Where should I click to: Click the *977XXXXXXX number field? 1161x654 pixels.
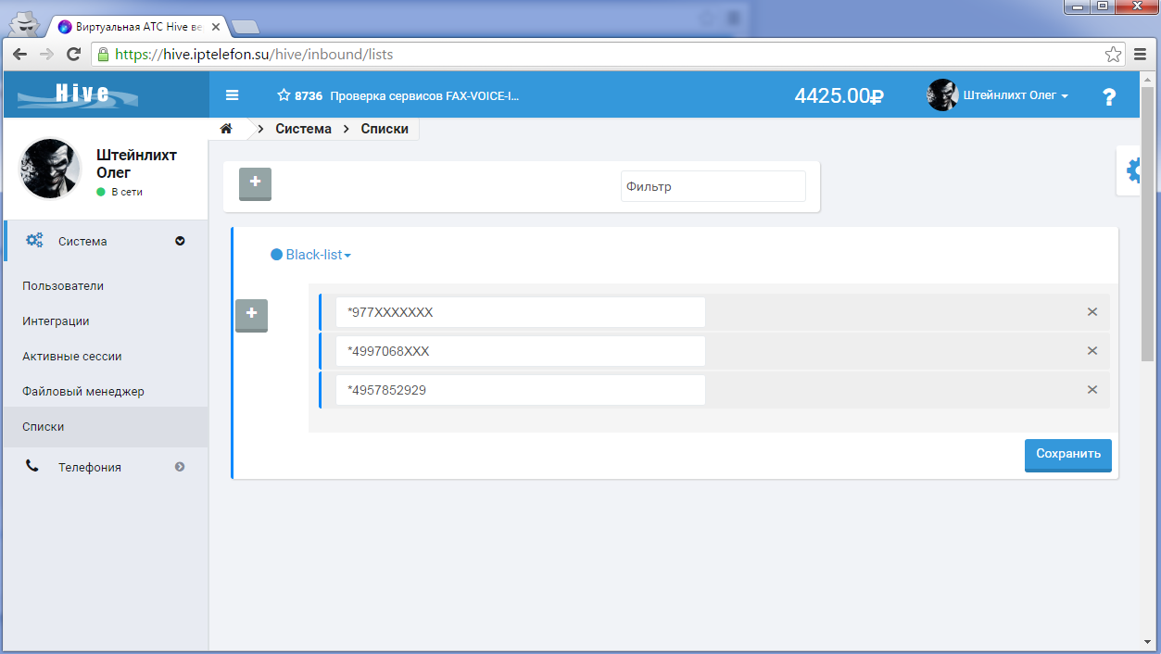[521, 312]
